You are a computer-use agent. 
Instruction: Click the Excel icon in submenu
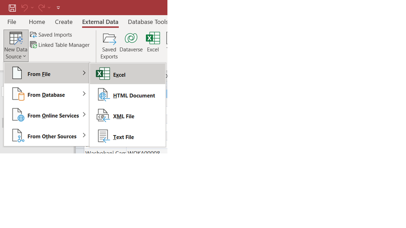(103, 74)
